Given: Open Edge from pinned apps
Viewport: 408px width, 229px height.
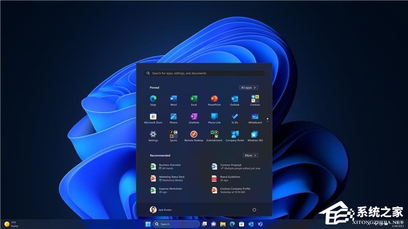Looking at the screenshot, I should tap(153, 100).
